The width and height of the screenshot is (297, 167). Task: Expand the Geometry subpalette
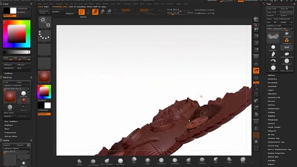click(x=272, y=79)
